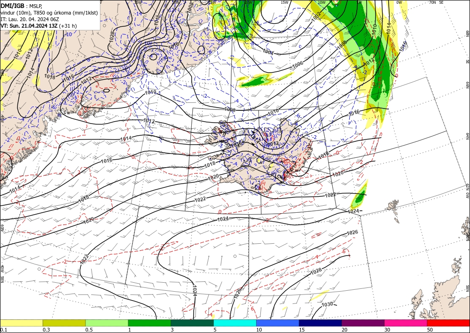Click the olive 0.3–0.5 legend swatch
470x333 pixels.
tap(64, 323)
